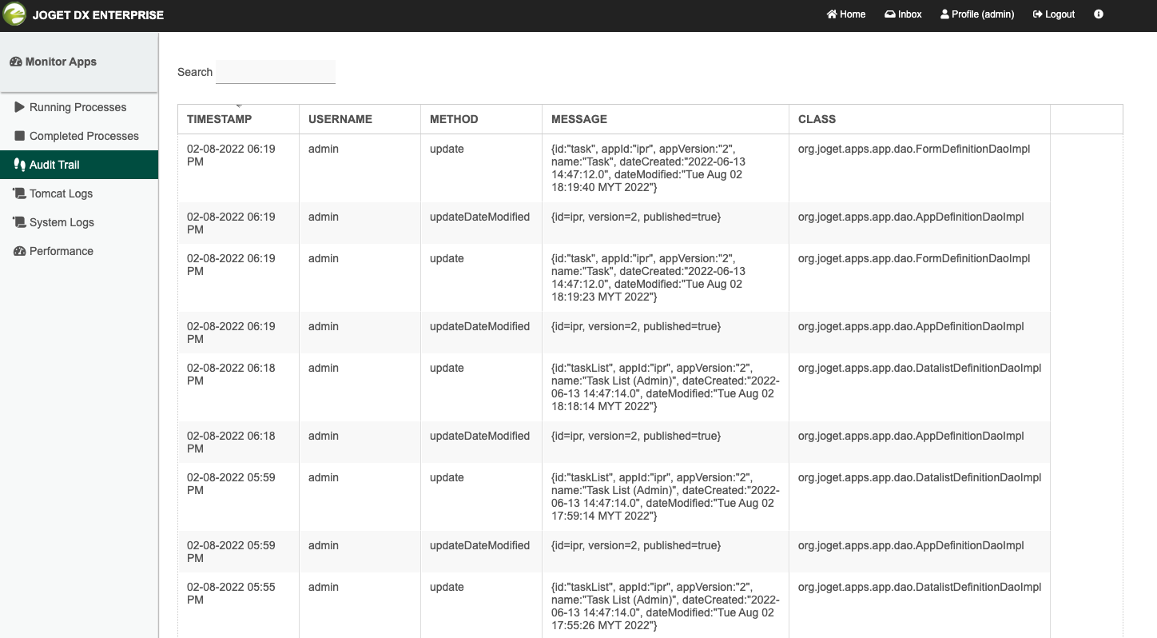Click the Profile user icon

click(944, 14)
